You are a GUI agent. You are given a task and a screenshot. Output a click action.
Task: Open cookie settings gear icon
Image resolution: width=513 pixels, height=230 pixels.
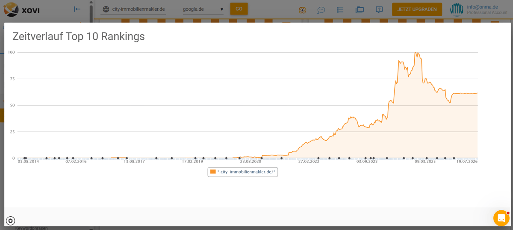pos(11,221)
